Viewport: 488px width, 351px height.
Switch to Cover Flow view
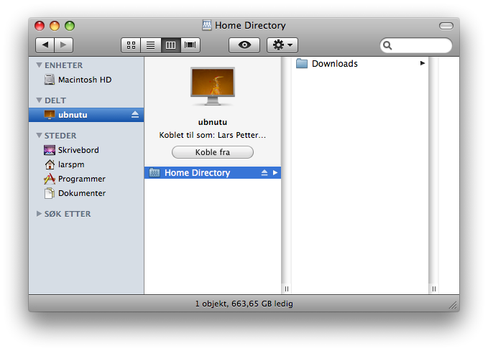[x=190, y=45]
